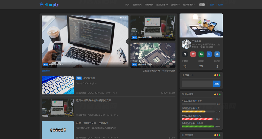Click the carousel left arrow
This screenshot has width=262, height=139.
43,41
